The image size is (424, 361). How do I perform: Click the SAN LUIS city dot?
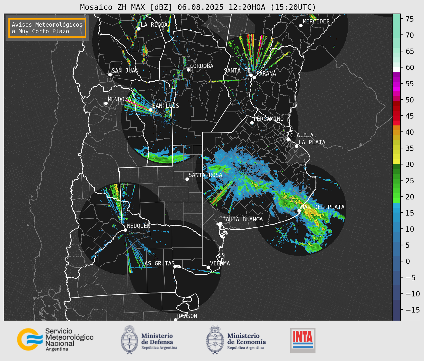pyautogui.click(x=151, y=110)
